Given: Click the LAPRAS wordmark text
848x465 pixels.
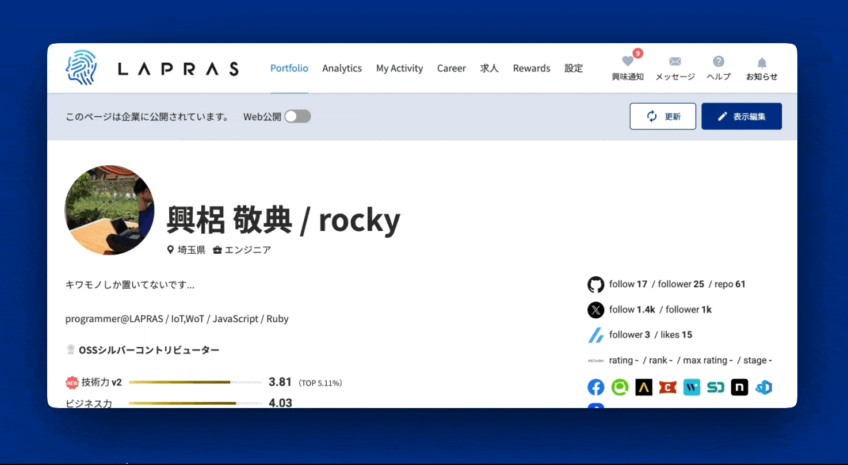Looking at the screenshot, I should click(x=178, y=69).
